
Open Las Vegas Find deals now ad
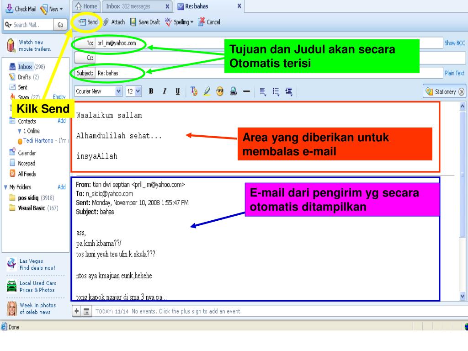coord(31,265)
